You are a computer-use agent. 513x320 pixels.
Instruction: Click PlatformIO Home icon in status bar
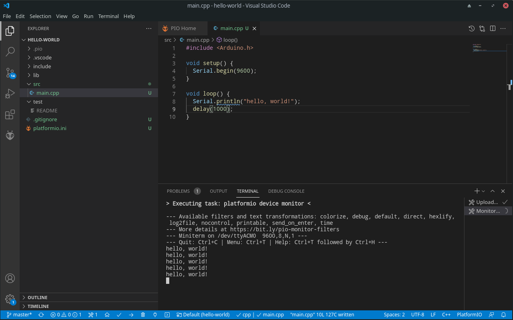coord(107,315)
